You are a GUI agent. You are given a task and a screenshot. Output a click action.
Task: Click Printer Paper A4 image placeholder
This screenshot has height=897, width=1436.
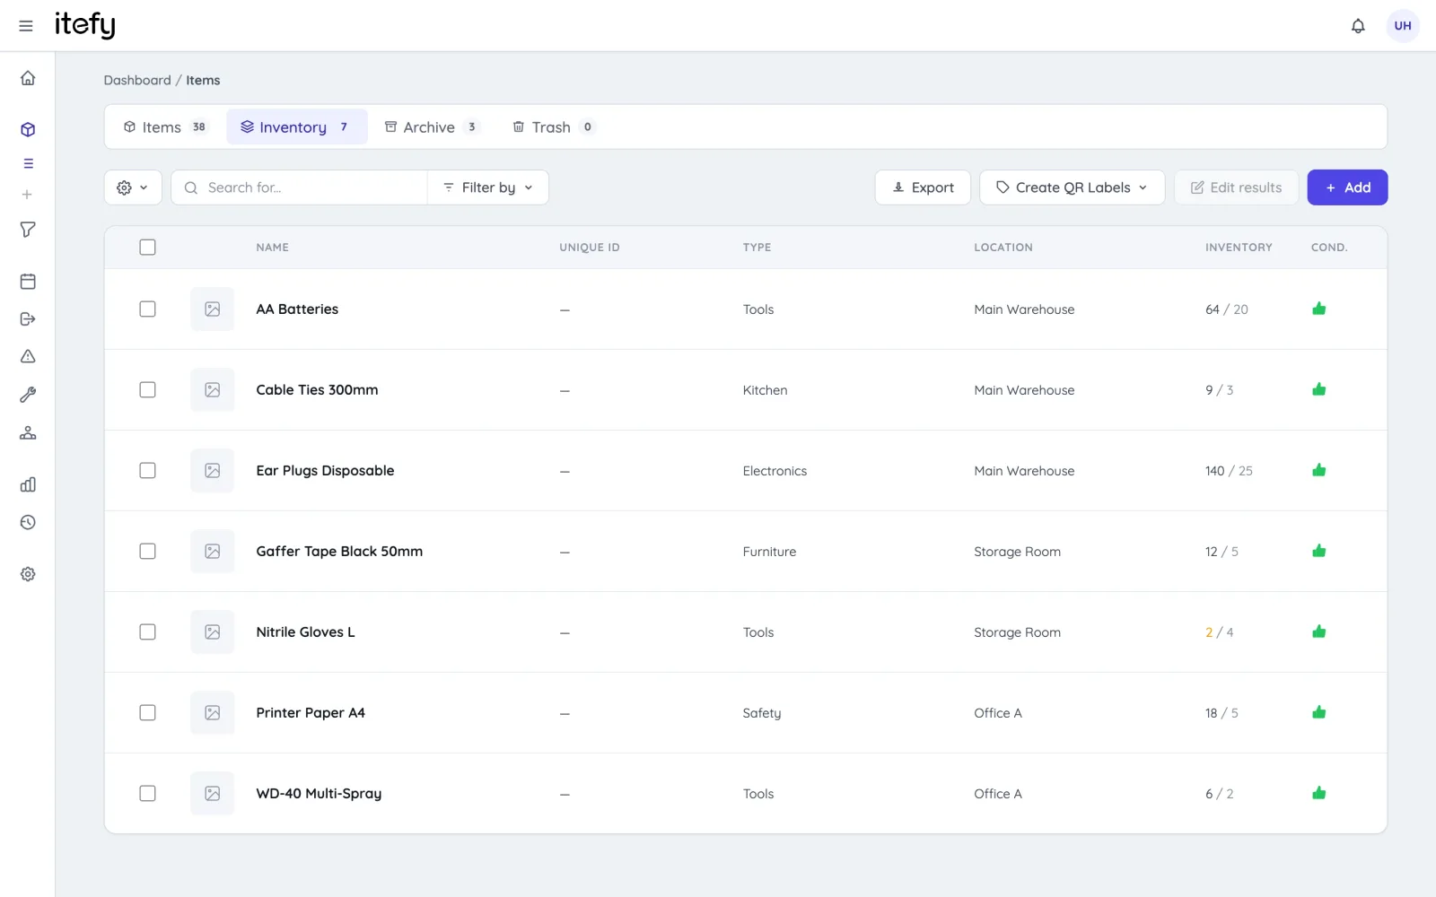pyautogui.click(x=212, y=712)
